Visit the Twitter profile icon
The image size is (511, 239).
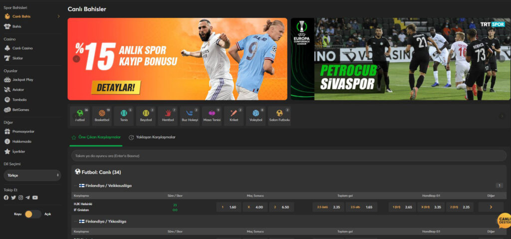tap(13, 198)
